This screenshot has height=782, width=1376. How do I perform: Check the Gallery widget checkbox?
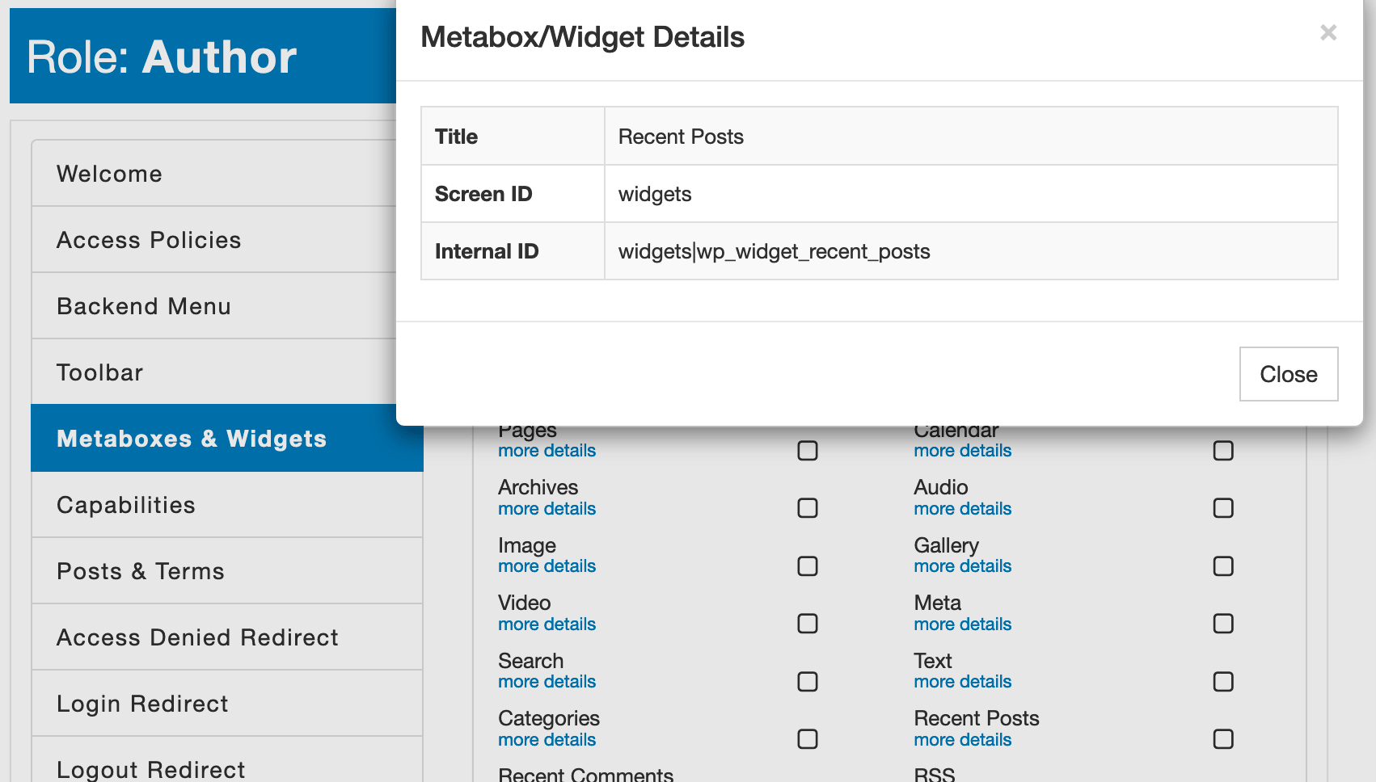click(x=1223, y=566)
